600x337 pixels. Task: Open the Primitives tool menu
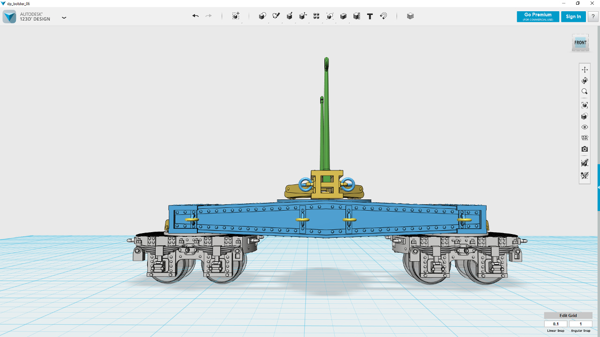tap(262, 16)
